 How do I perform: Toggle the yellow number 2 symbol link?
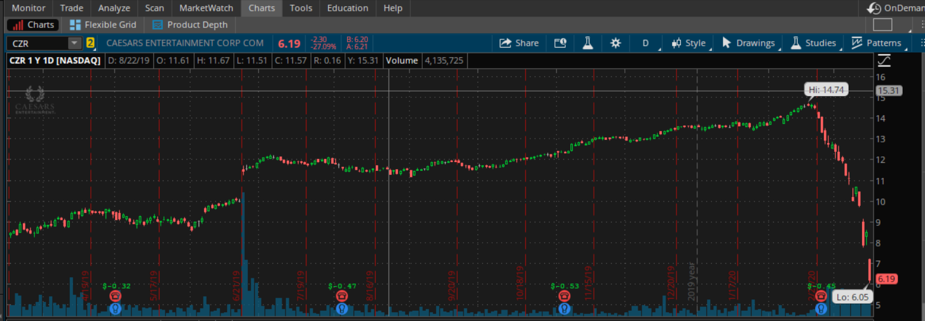point(90,43)
